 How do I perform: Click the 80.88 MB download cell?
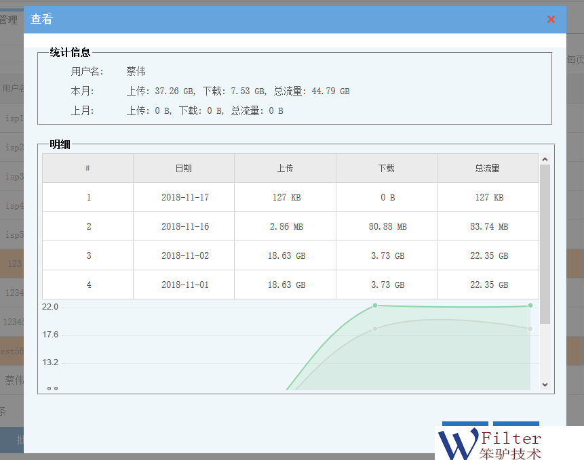click(x=387, y=227)
